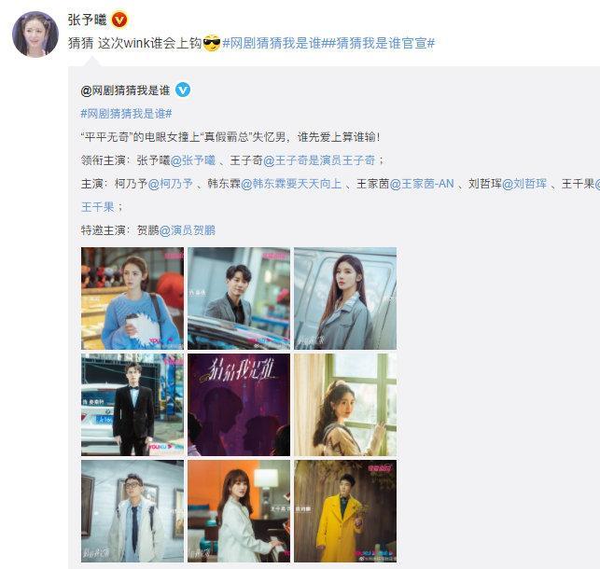The height and width of the screenshot is (569, 600).
Task: Click the @演员贺鹏 mention
Action: 188,230
